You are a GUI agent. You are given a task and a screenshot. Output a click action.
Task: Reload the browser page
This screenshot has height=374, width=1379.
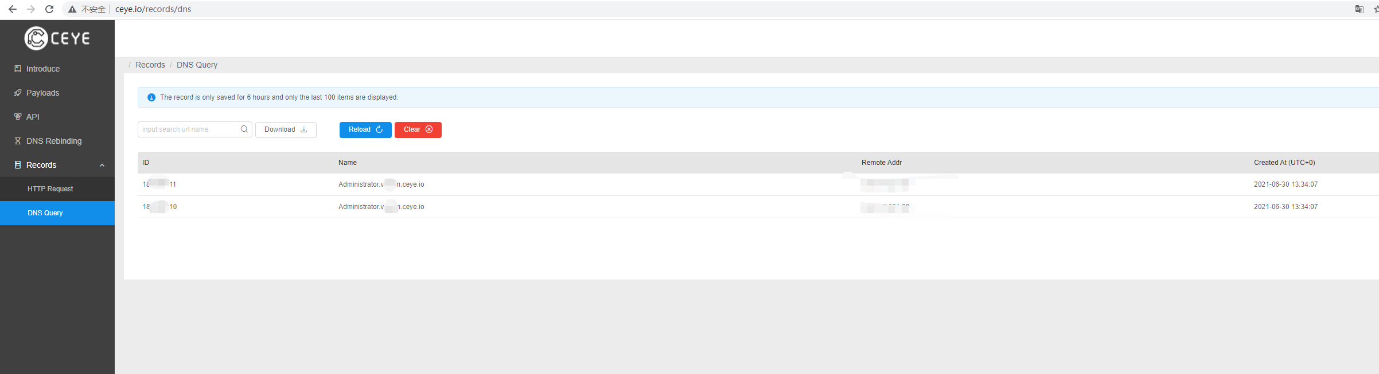pos(49,9)
